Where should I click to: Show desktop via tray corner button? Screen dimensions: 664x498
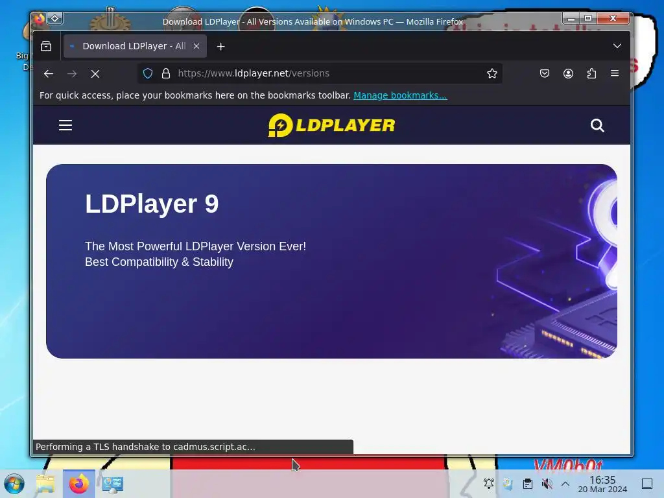tap(647, 483)
